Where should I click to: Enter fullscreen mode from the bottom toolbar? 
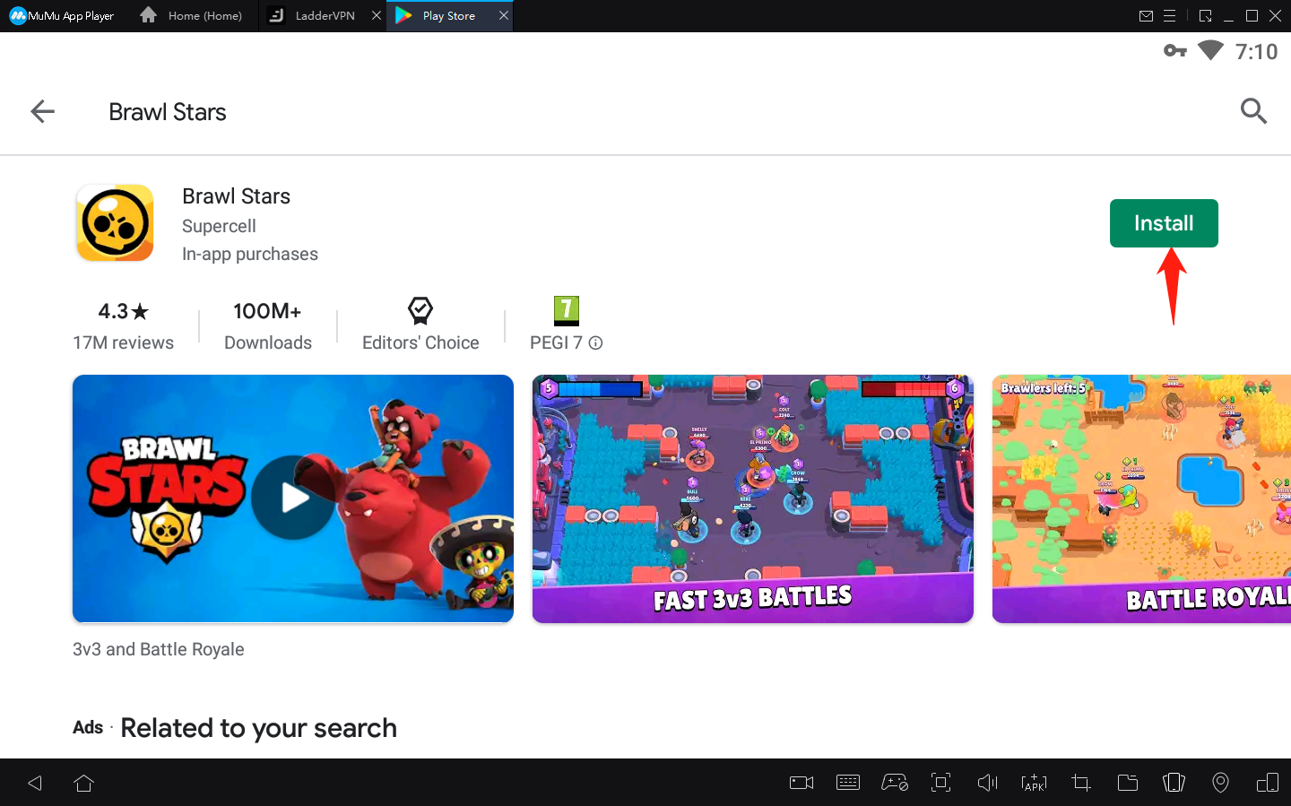tap(940, 782)
